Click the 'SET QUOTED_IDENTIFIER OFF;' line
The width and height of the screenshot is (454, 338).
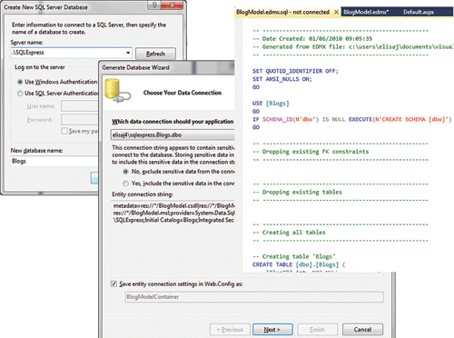[295, 71]
